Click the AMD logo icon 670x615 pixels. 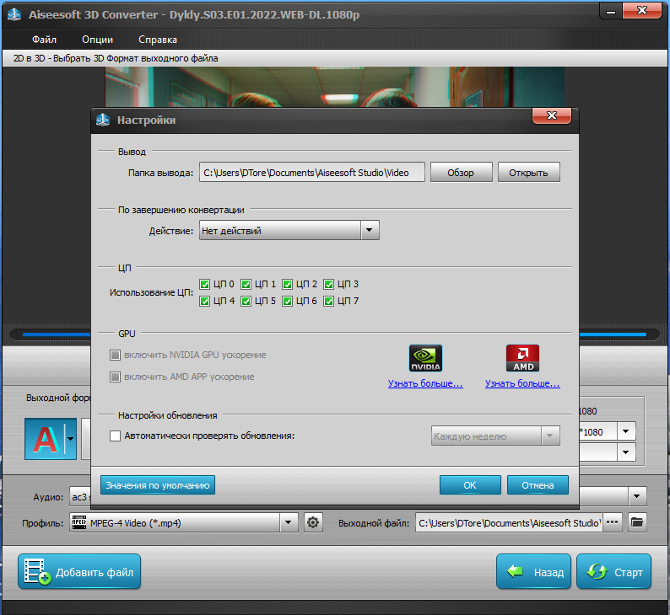[522, 358]
